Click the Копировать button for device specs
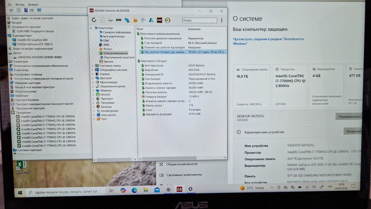The height and width of the screenshot is (209, 371). pyautogui.click(x=353, y=131)
